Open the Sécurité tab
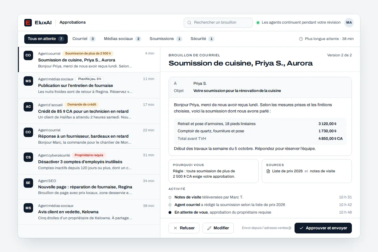This screenshot has width=378, height=252. (203, 39)
